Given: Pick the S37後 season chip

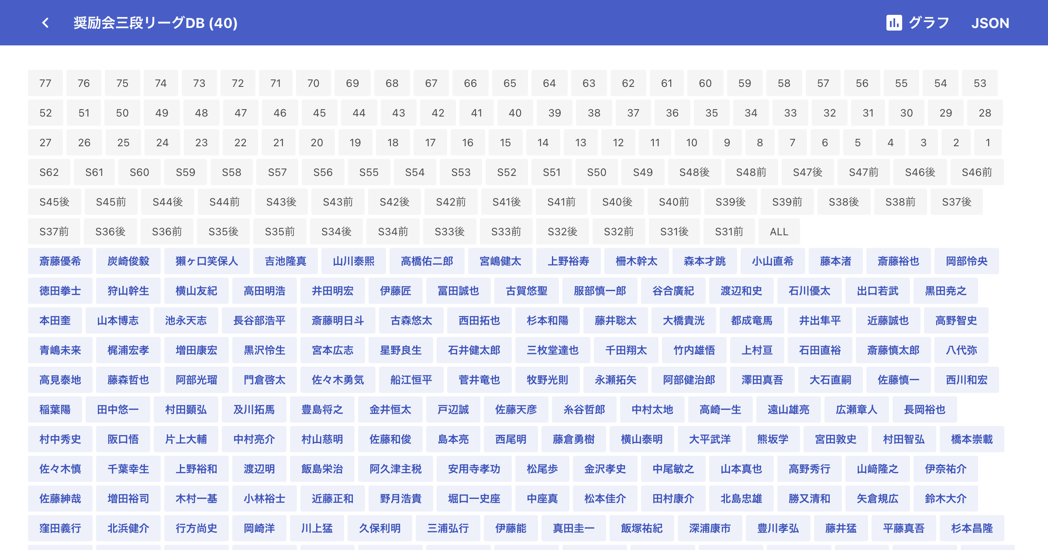Looking at the screenshot, I should click(957, 202).
